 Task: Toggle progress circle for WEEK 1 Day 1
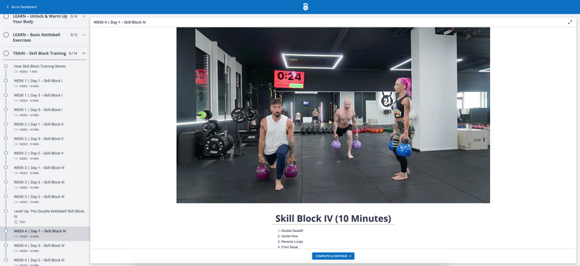(6, 80)
